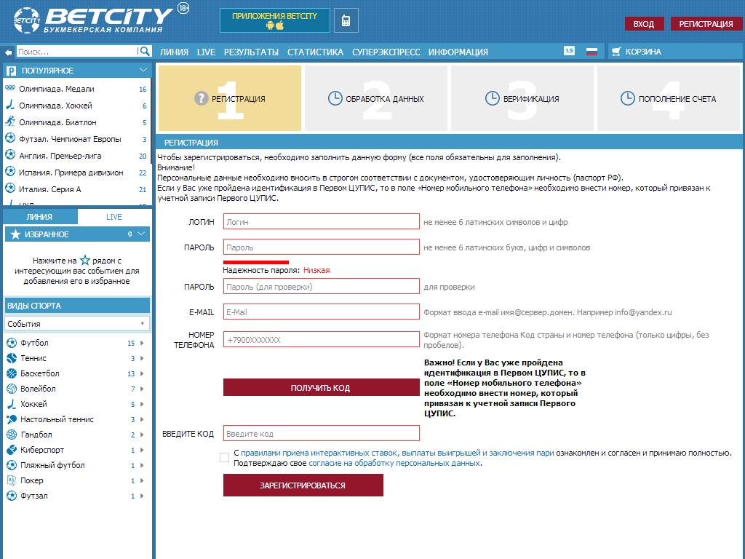
Task: Open the personal data consent link
Action: click(394, 463)
